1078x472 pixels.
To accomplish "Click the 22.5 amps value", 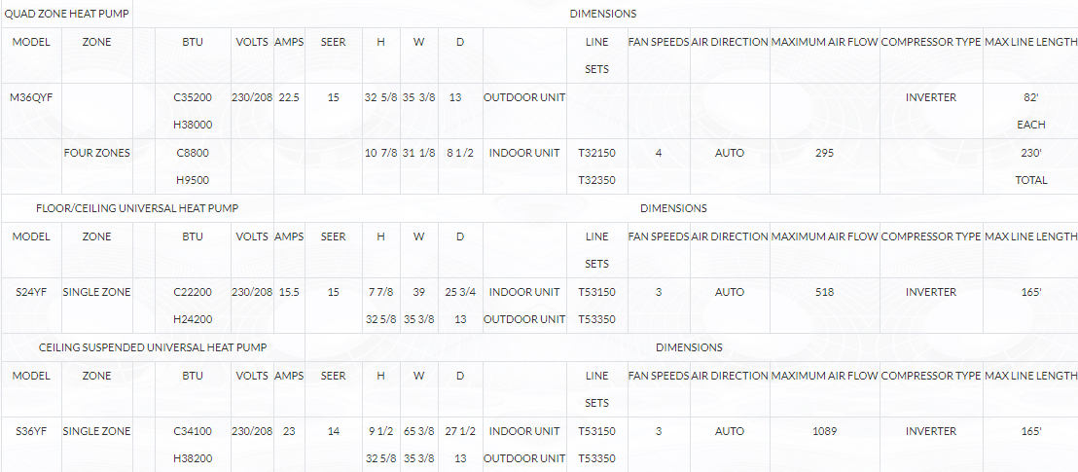I will (x=289, y=97).
